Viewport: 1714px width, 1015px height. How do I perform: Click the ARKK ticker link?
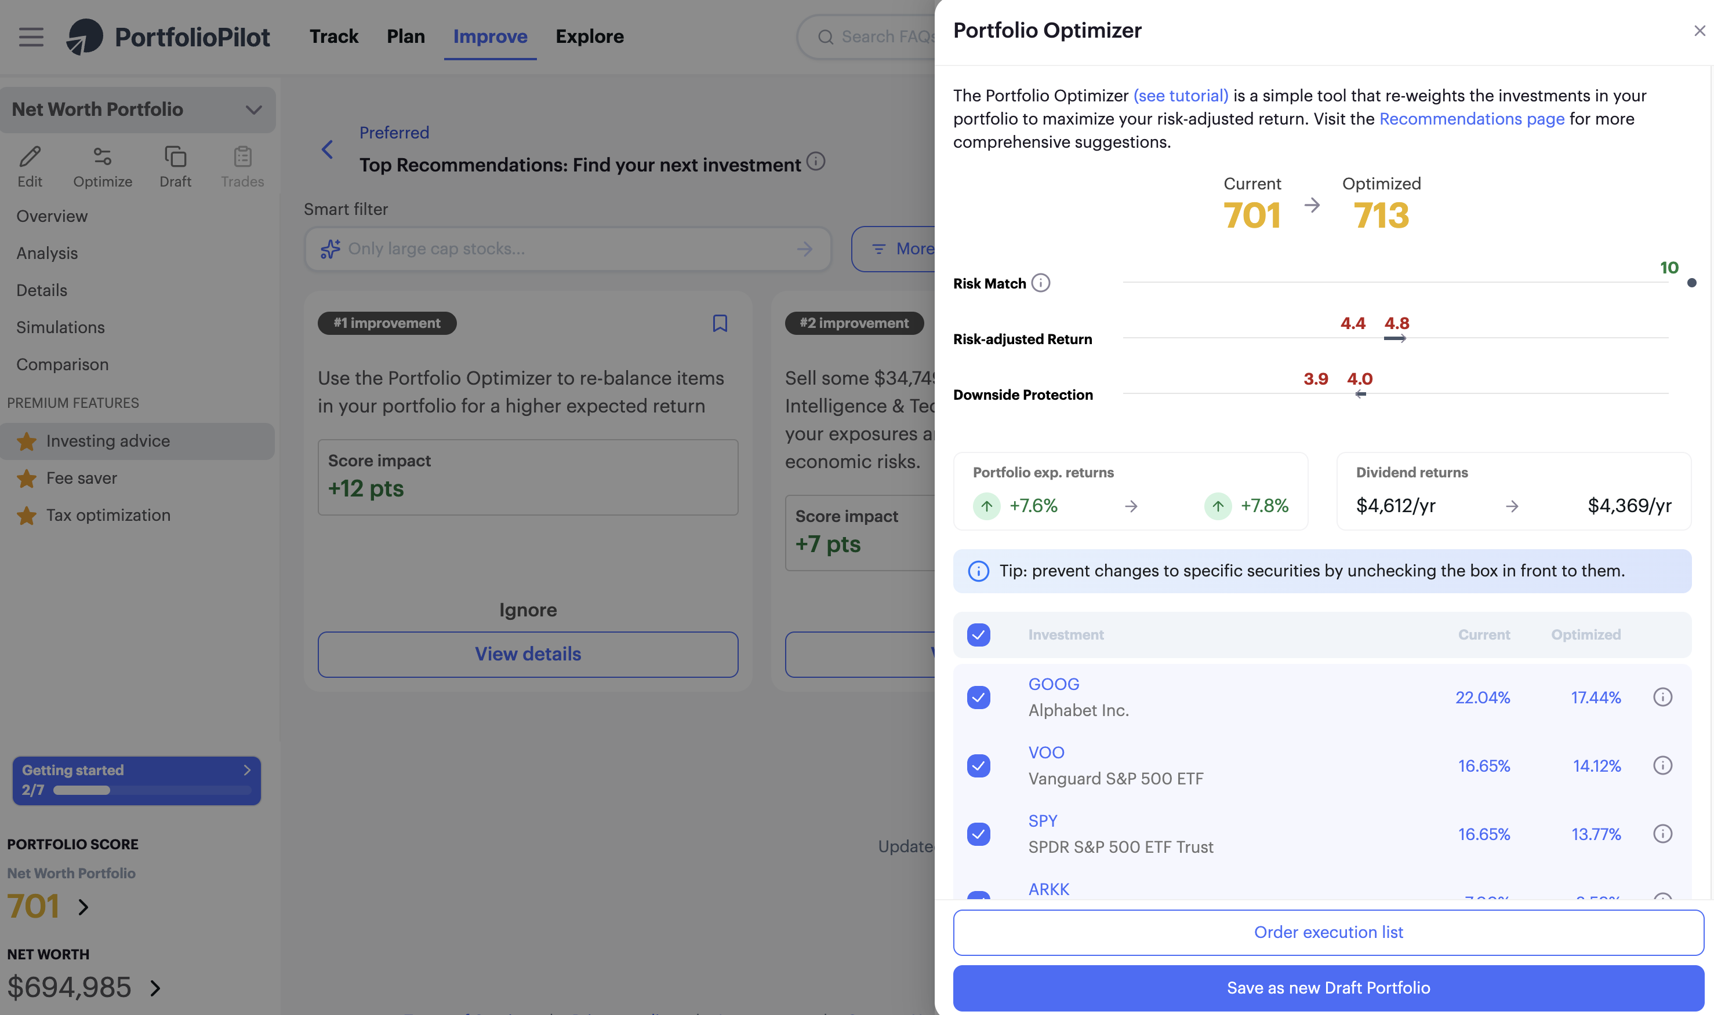pos(1049,889)
